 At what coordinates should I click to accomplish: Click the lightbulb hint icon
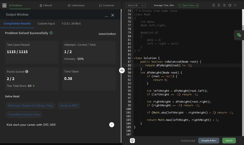(x=132, y=140)
